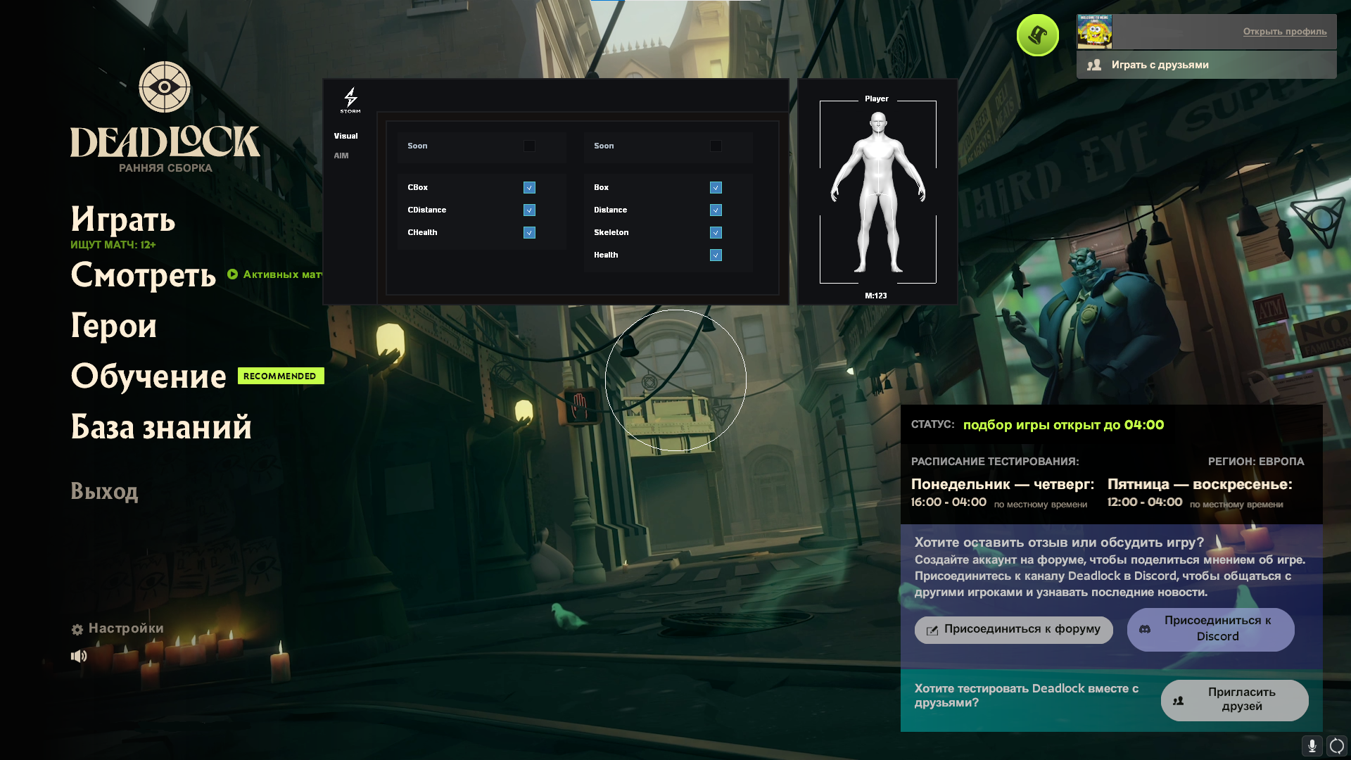Image resolution: width=1351 pixels, height=760 pixels.
Task: Click the circular refresh icon bottom-right
Action: click(x=1336, y=746)
